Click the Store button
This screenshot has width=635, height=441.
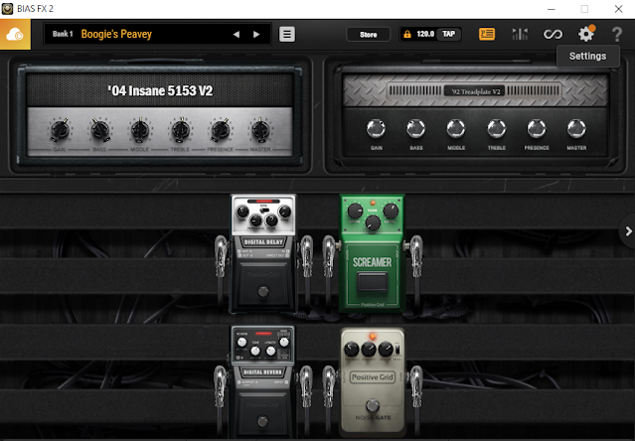pos(368,35)
